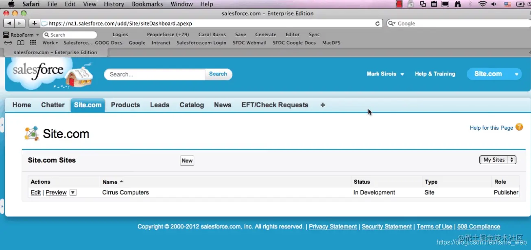
Task: Add a tab with the plus icon
Action: 323,105
